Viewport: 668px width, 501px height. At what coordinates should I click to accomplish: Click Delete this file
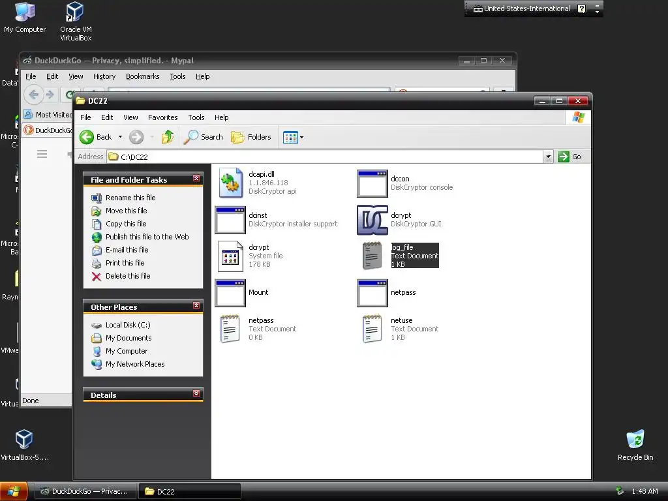pos(128,276)
